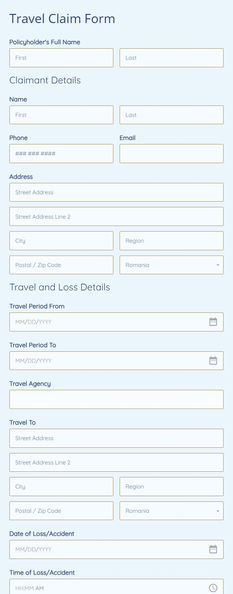233x594 pixels.
Task: Click the Region field under Travel To
Action: click(171, 486)
